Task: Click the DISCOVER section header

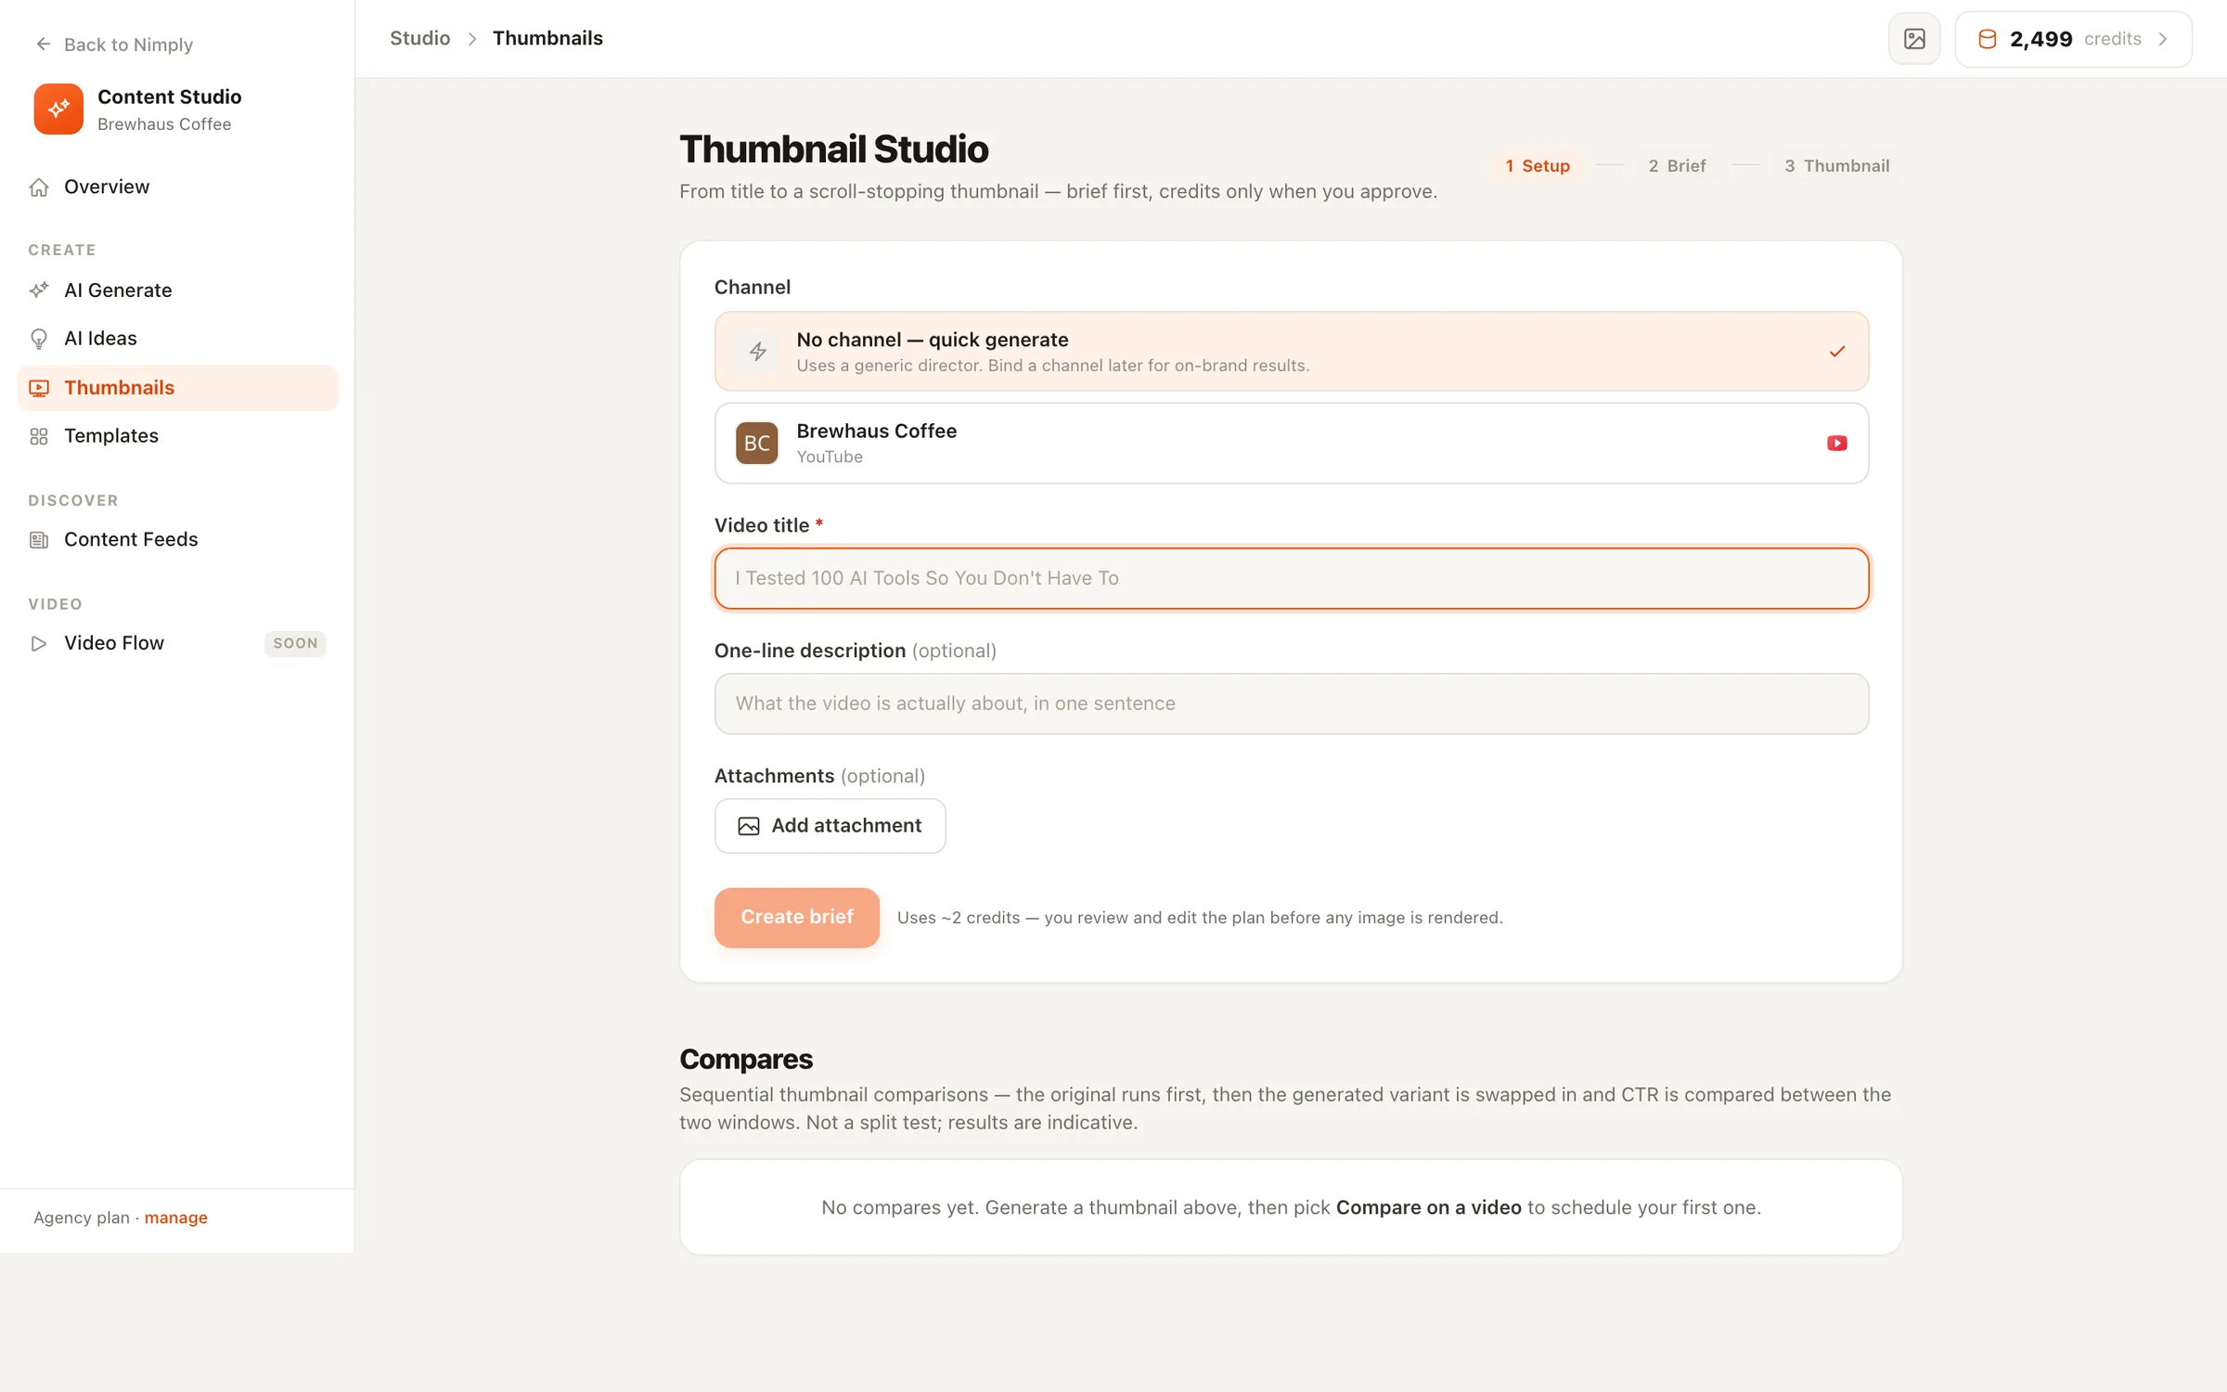Action: [73, 500]
